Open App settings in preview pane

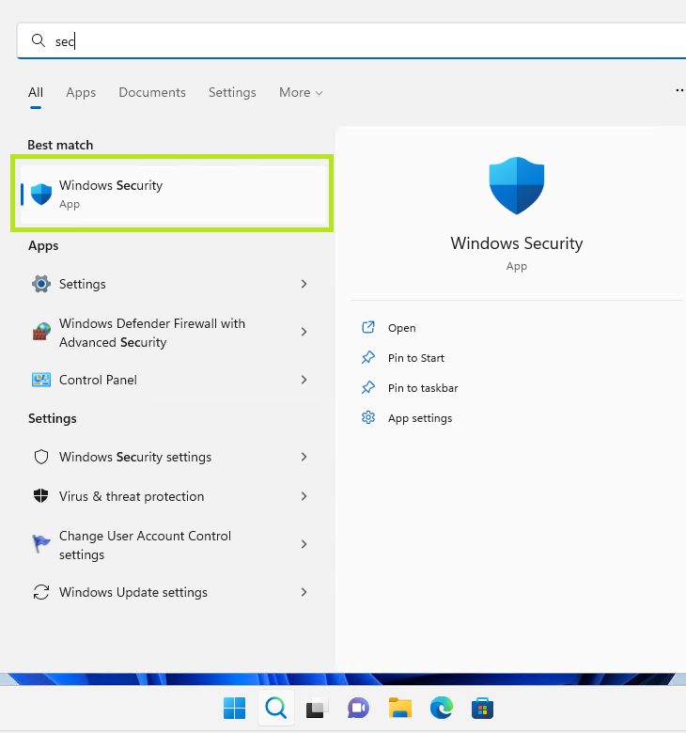click(x=420, y=418)
